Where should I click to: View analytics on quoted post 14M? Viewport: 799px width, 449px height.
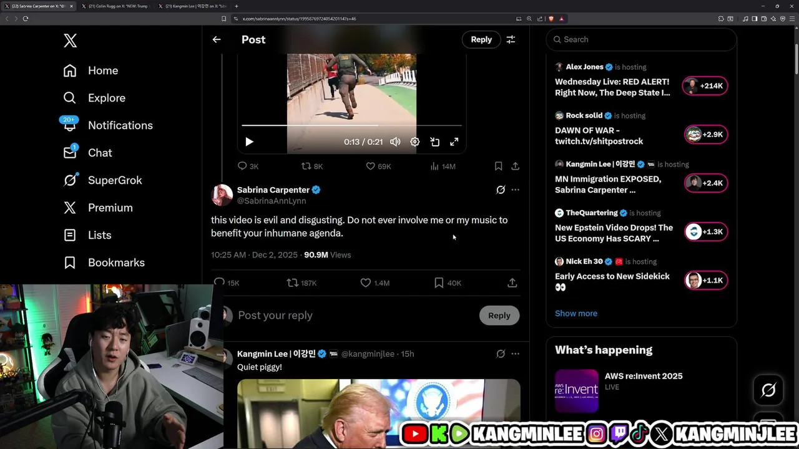443,167
